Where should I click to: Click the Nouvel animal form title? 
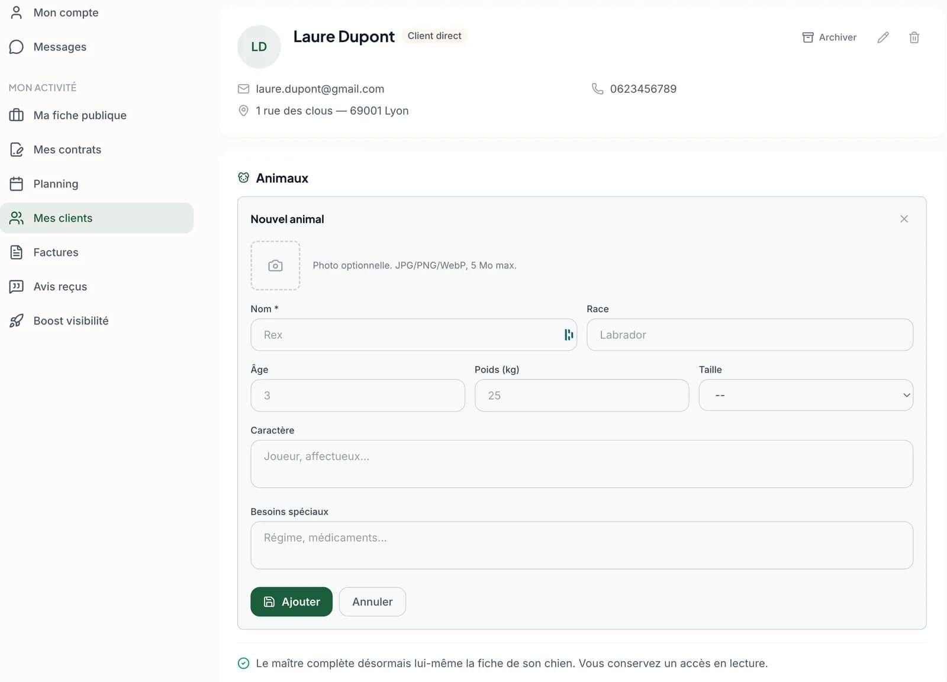click(x=287, y=219)
